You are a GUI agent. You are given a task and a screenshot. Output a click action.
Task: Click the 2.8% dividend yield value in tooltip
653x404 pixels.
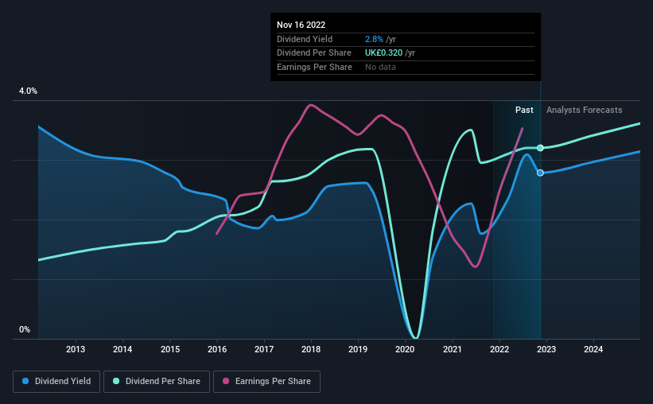(x=374, y=39)
